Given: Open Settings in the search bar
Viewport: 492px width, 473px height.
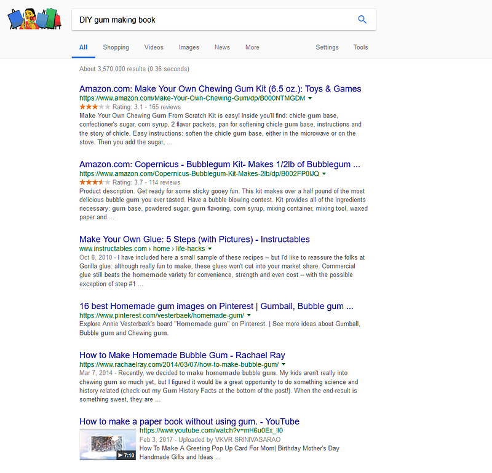Looking at the screenshot, I should pyautogui.click(x=327, y=47).
